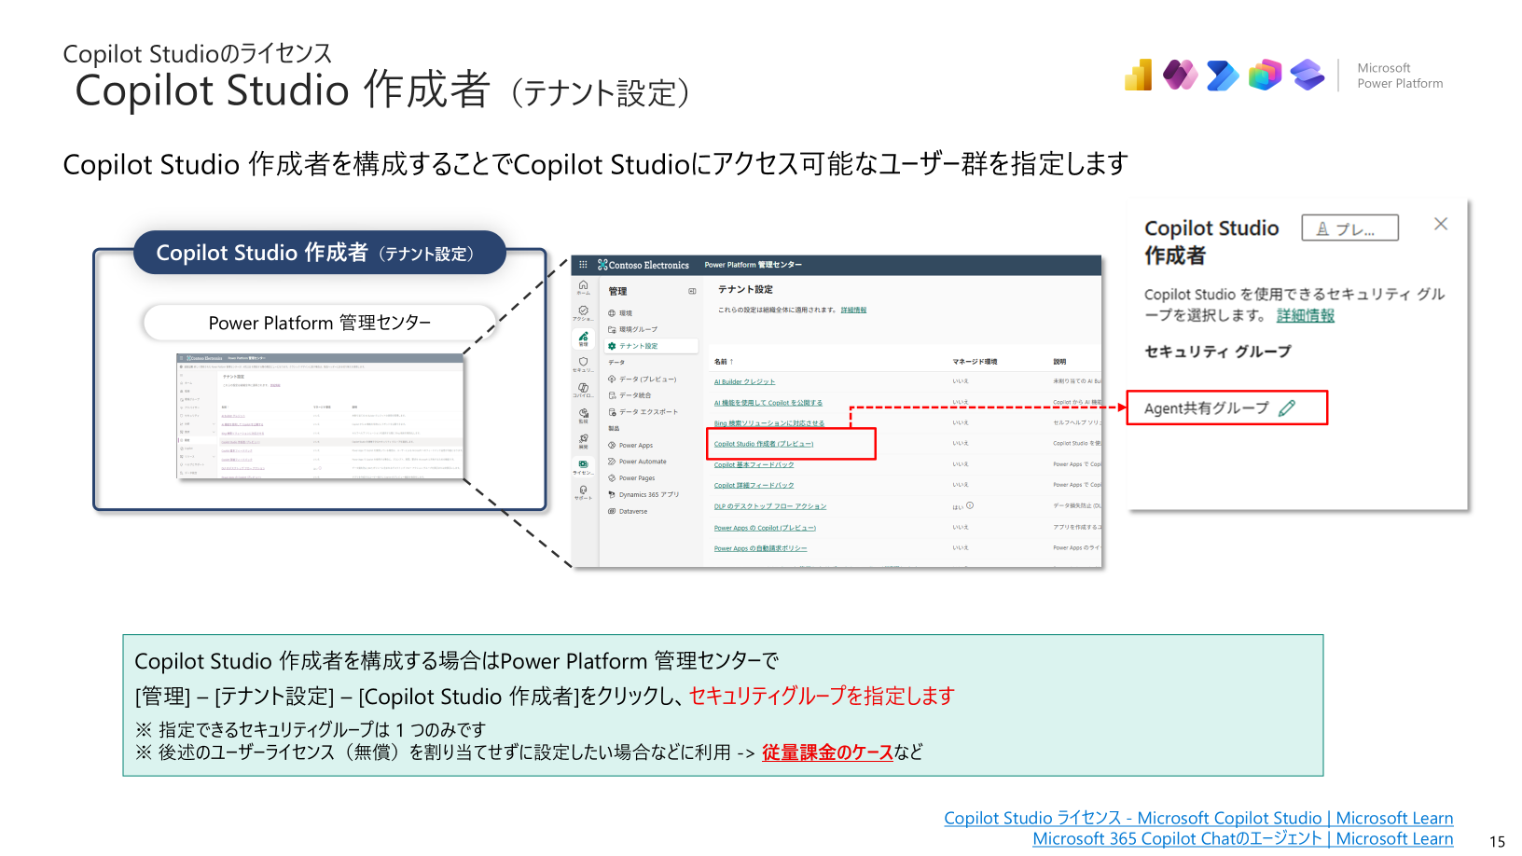Open Copilot 基本フィードバック setting

coord(754,464)
